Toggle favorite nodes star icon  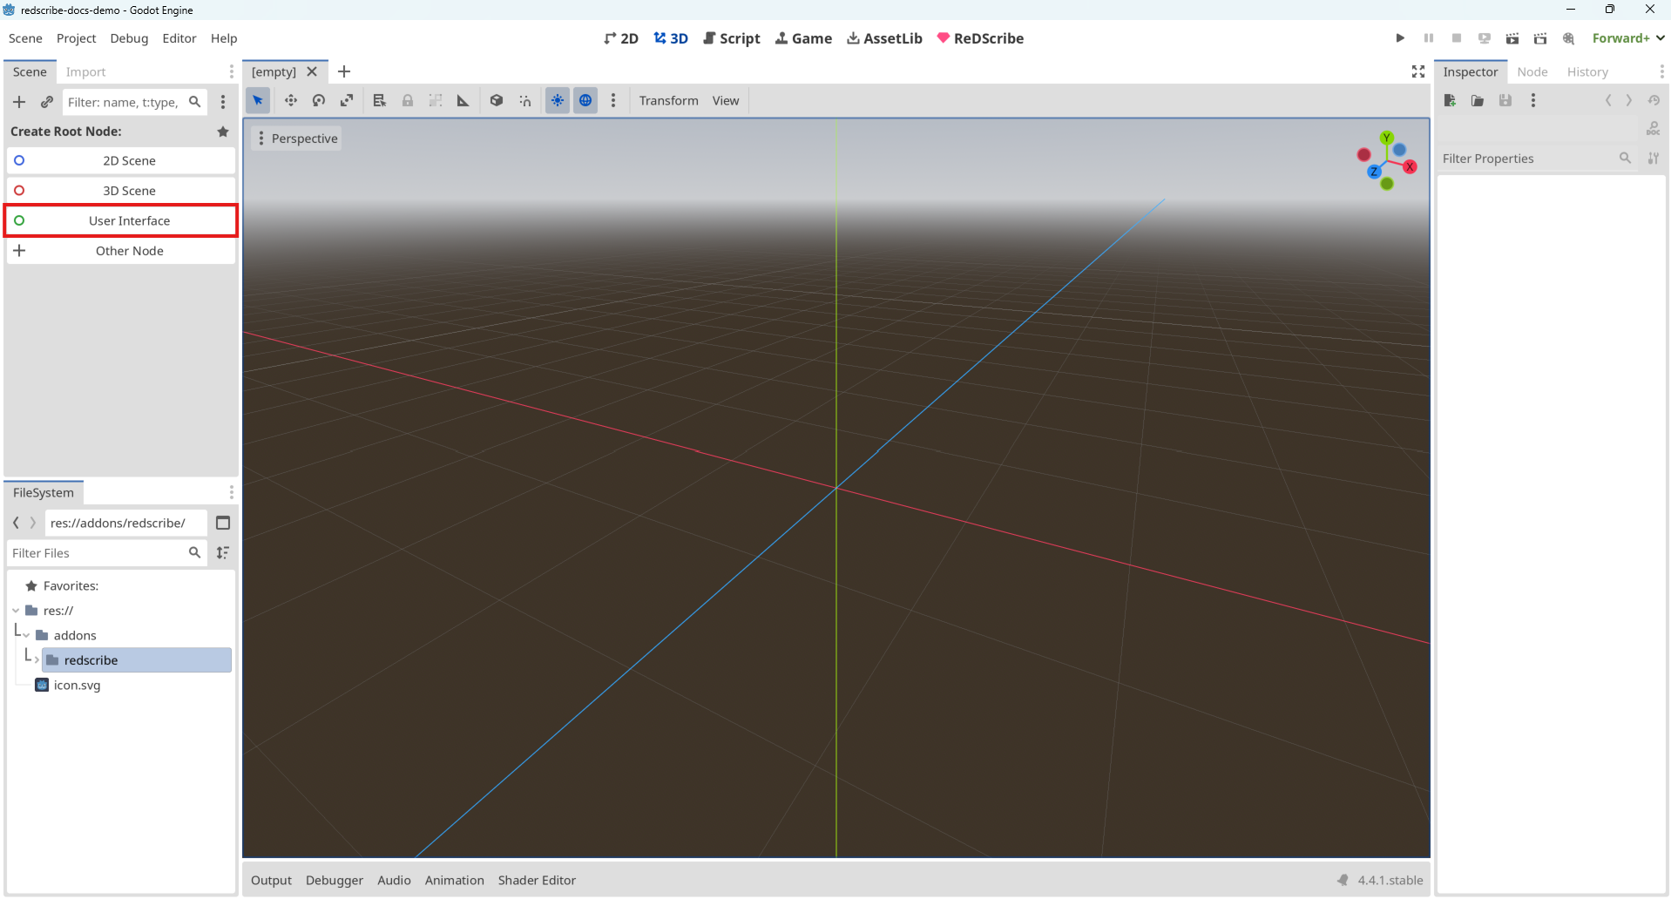[x=223, y=132]
